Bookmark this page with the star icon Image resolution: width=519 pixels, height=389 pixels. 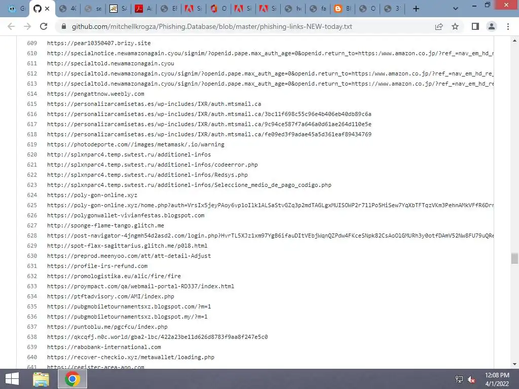tap(455, 26)
